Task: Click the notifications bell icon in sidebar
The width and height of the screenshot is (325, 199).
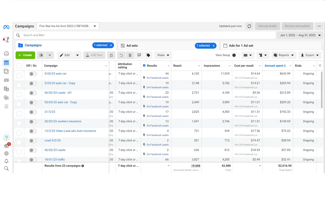Action: (x=6, y=161)
